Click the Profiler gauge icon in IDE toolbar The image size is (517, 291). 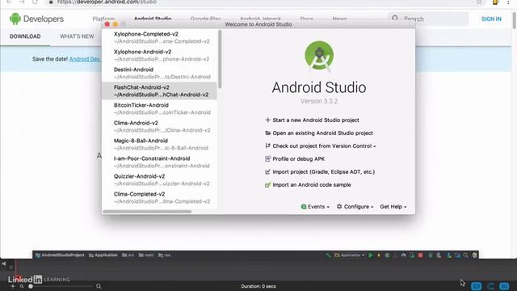click(404, 255)
